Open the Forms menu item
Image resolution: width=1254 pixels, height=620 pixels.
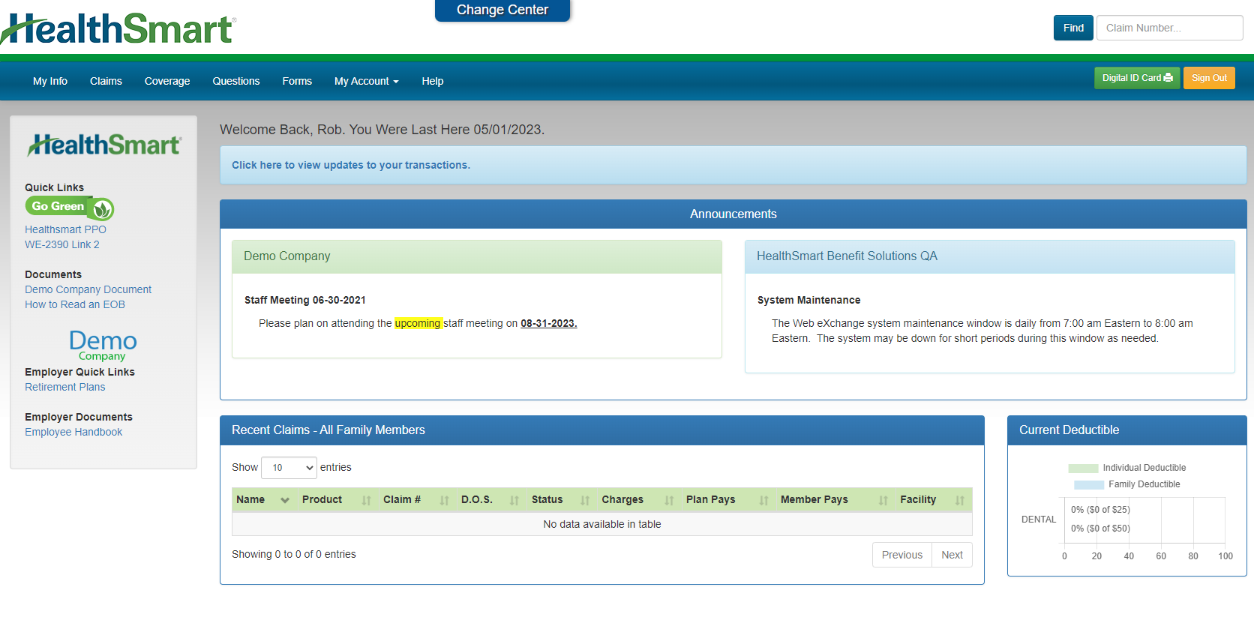coord(297,81)
